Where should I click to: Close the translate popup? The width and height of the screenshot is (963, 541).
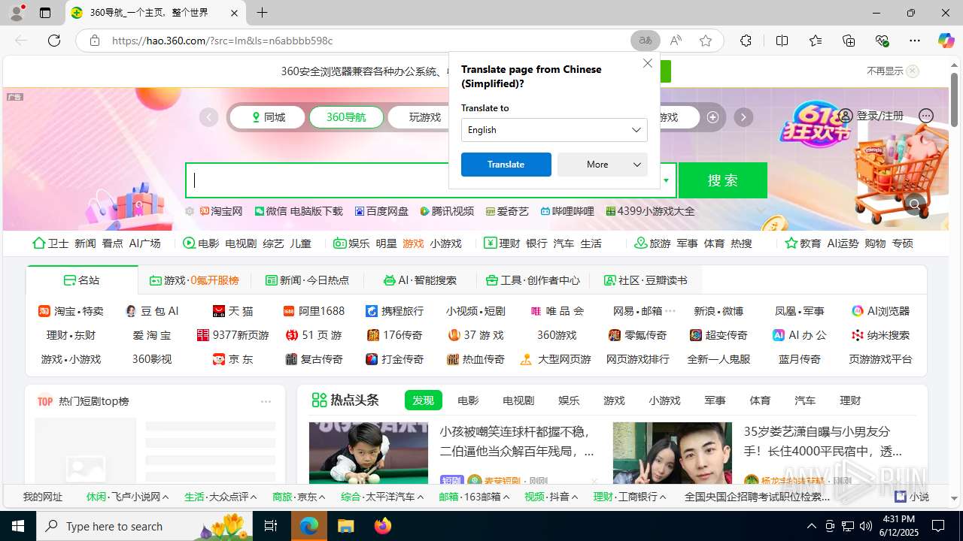(648, 64)
